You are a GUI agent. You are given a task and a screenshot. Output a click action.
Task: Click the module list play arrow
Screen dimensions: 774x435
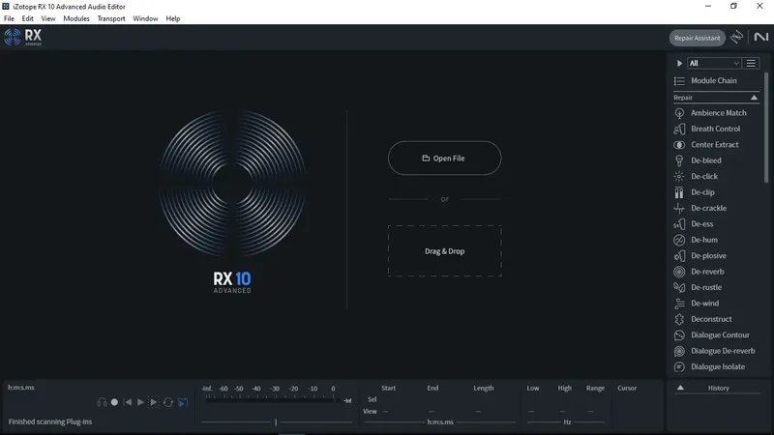click(679, 63)
